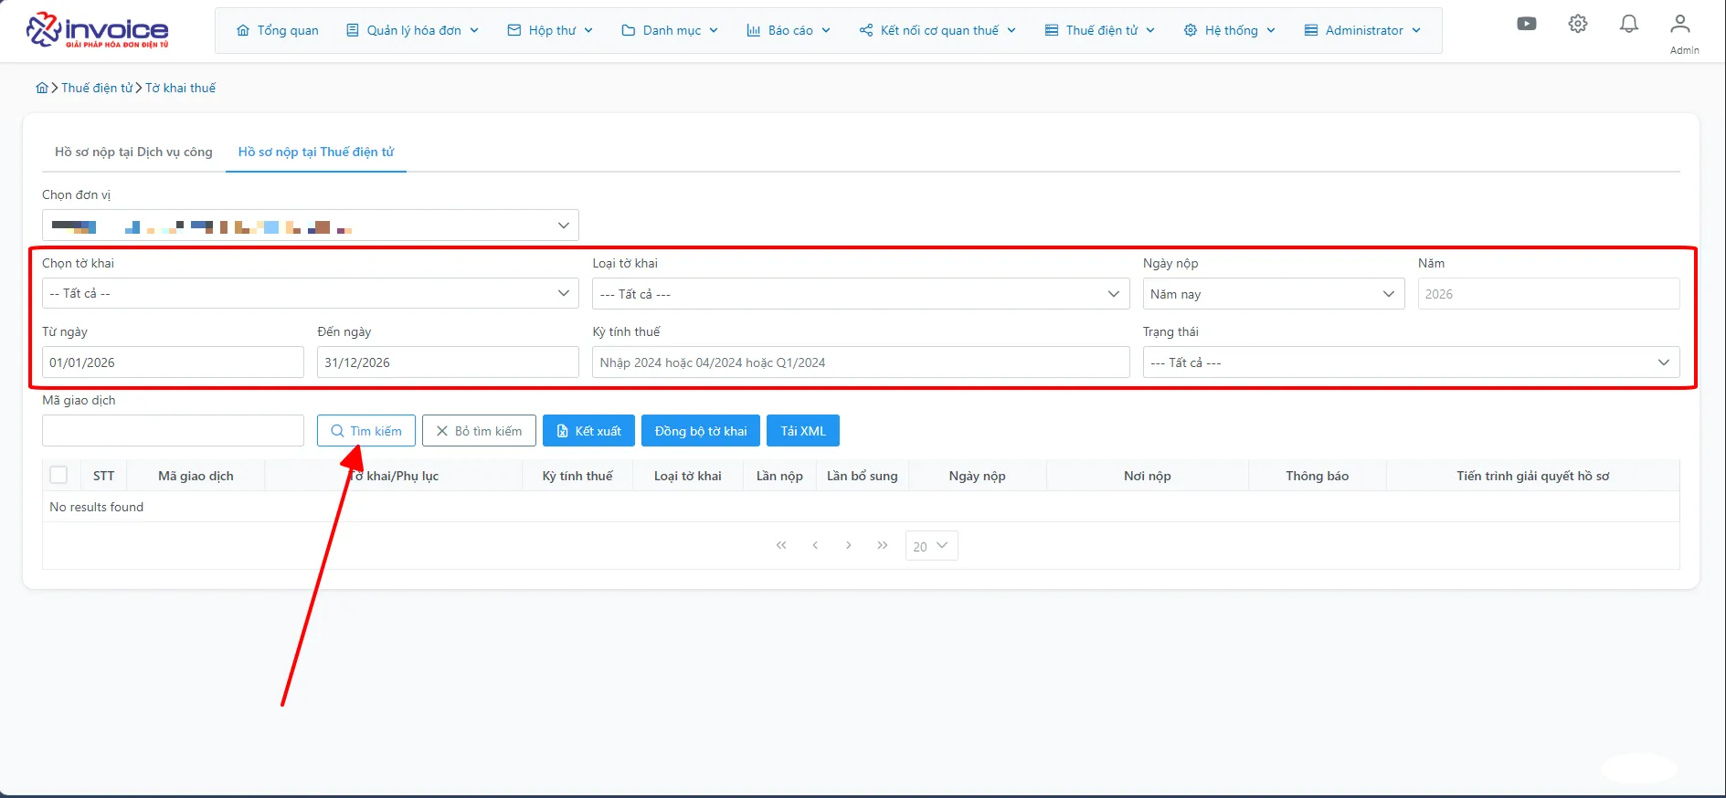Focus the Kỳ tính thuế input field
The image size is (1726, 798).
pos(861,362)
